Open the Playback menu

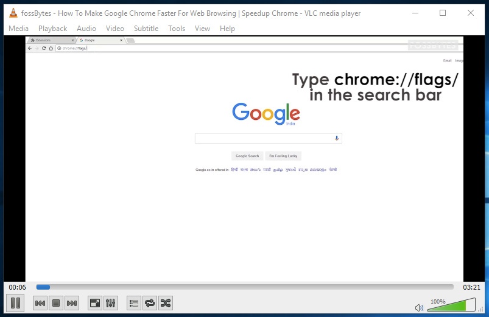pos(52,29)
